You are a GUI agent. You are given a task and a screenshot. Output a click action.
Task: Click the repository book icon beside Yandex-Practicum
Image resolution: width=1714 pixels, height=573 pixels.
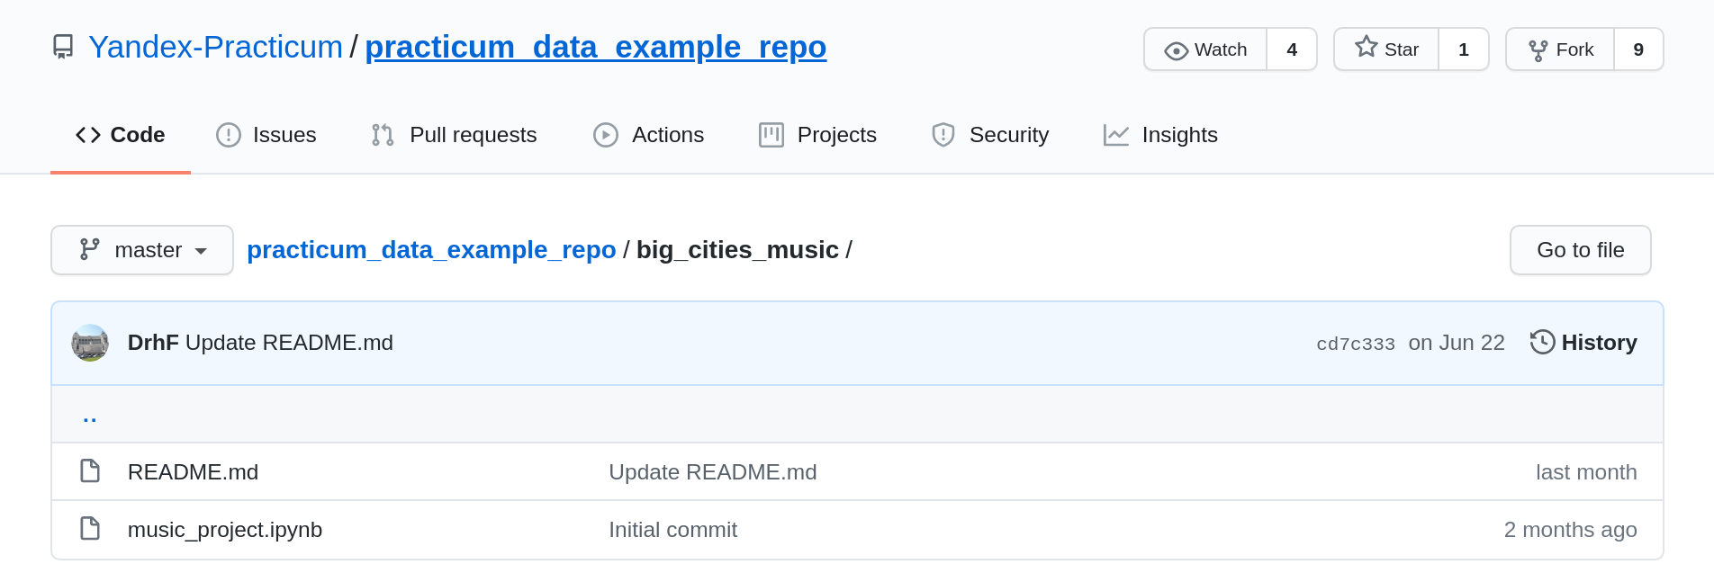pyautogui.click(x=63, y=47)
